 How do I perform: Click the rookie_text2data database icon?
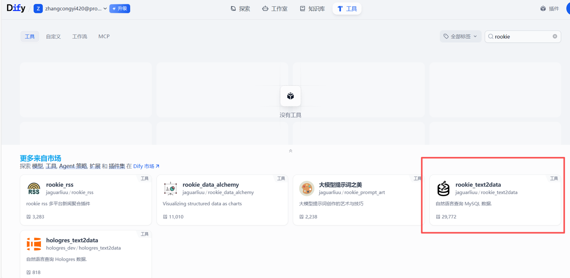click(x=443, y=188)
